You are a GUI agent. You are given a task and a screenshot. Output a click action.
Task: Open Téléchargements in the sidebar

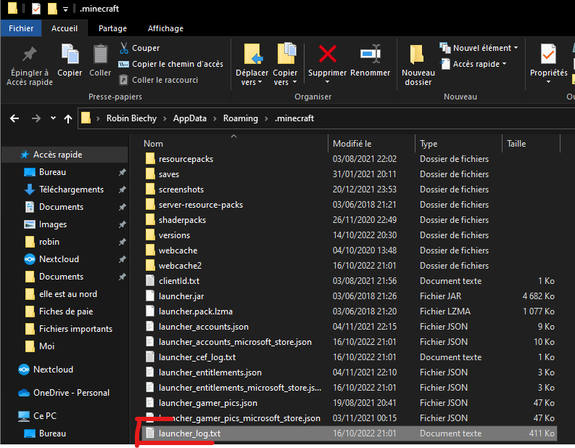point(71,190)
